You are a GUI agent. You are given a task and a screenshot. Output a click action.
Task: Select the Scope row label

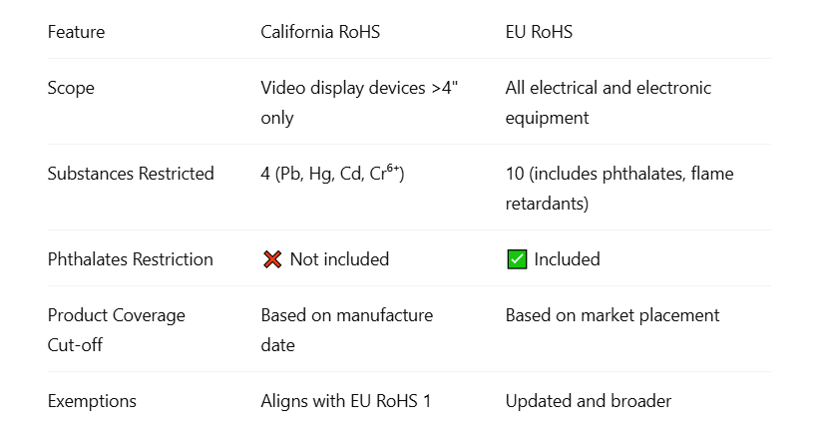click(71, 88)
